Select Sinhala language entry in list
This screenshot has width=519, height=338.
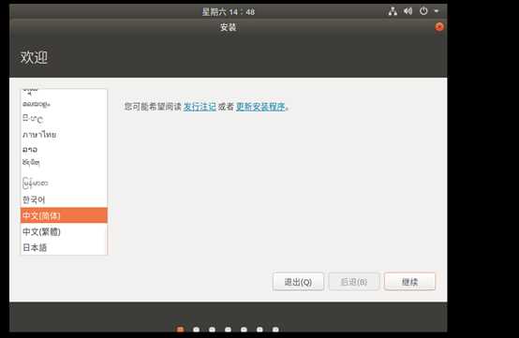click(x=64, y=118)
